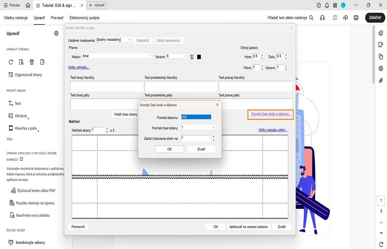The width and height of the screenshot is (387, 249).
Task: Open the help question mark icon
Action: (319, 5)
